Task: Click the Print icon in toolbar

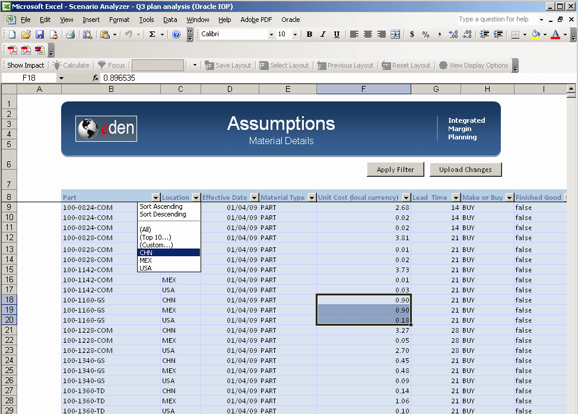Action: pos(71,34)
